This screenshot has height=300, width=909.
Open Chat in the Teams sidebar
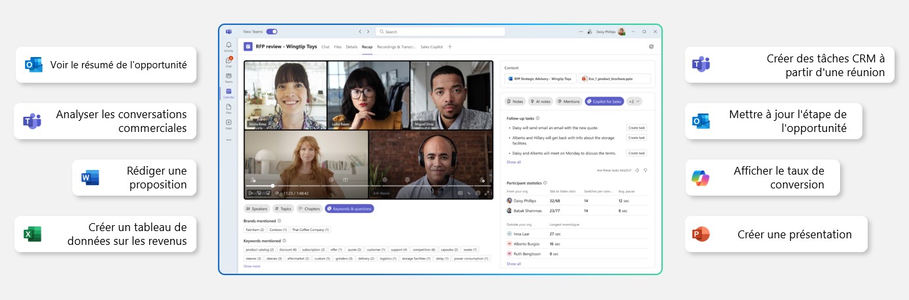(x=229, y=62)
